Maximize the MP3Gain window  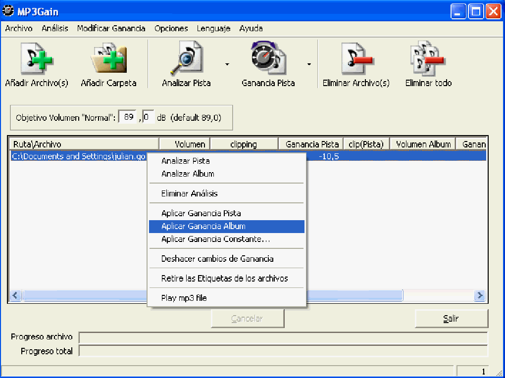(475, 12)
